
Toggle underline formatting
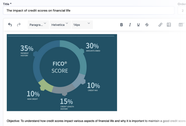[138, 25]
